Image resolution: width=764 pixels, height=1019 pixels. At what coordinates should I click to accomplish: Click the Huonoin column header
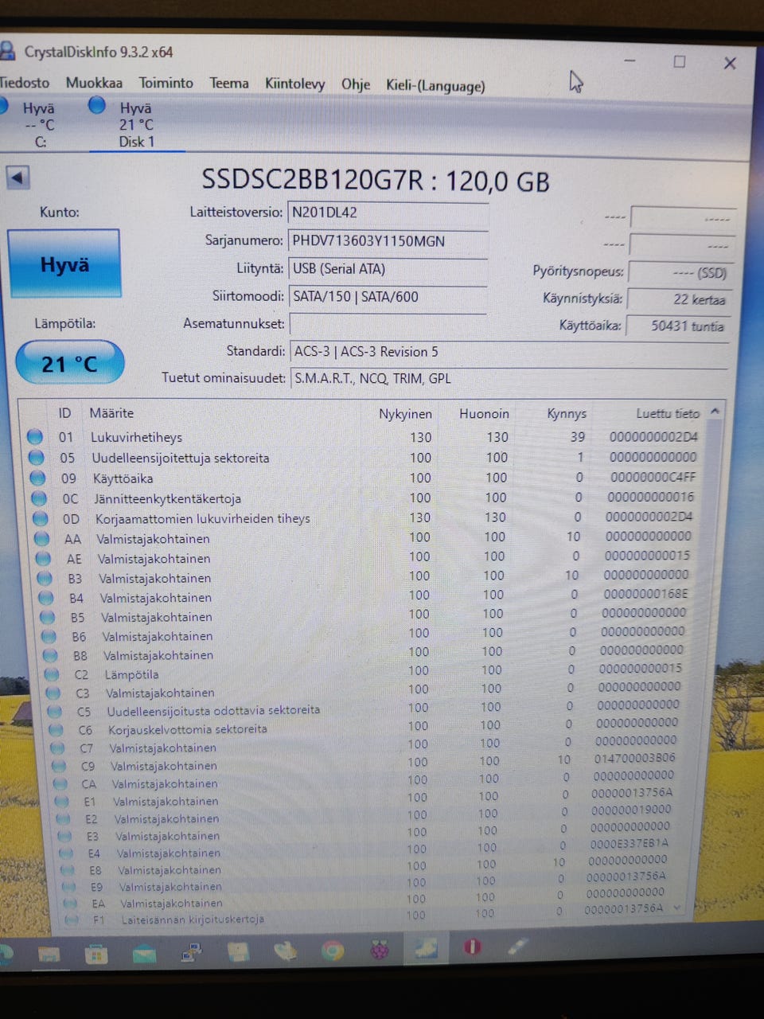484,414
